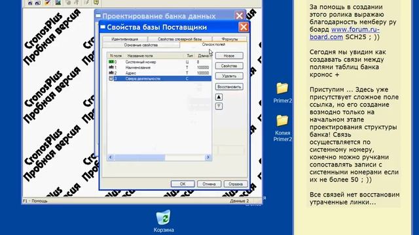The height and width of the screenshot is (235, 419).
Task: Open field Свойства button
Action: click(x=229, y=66)
